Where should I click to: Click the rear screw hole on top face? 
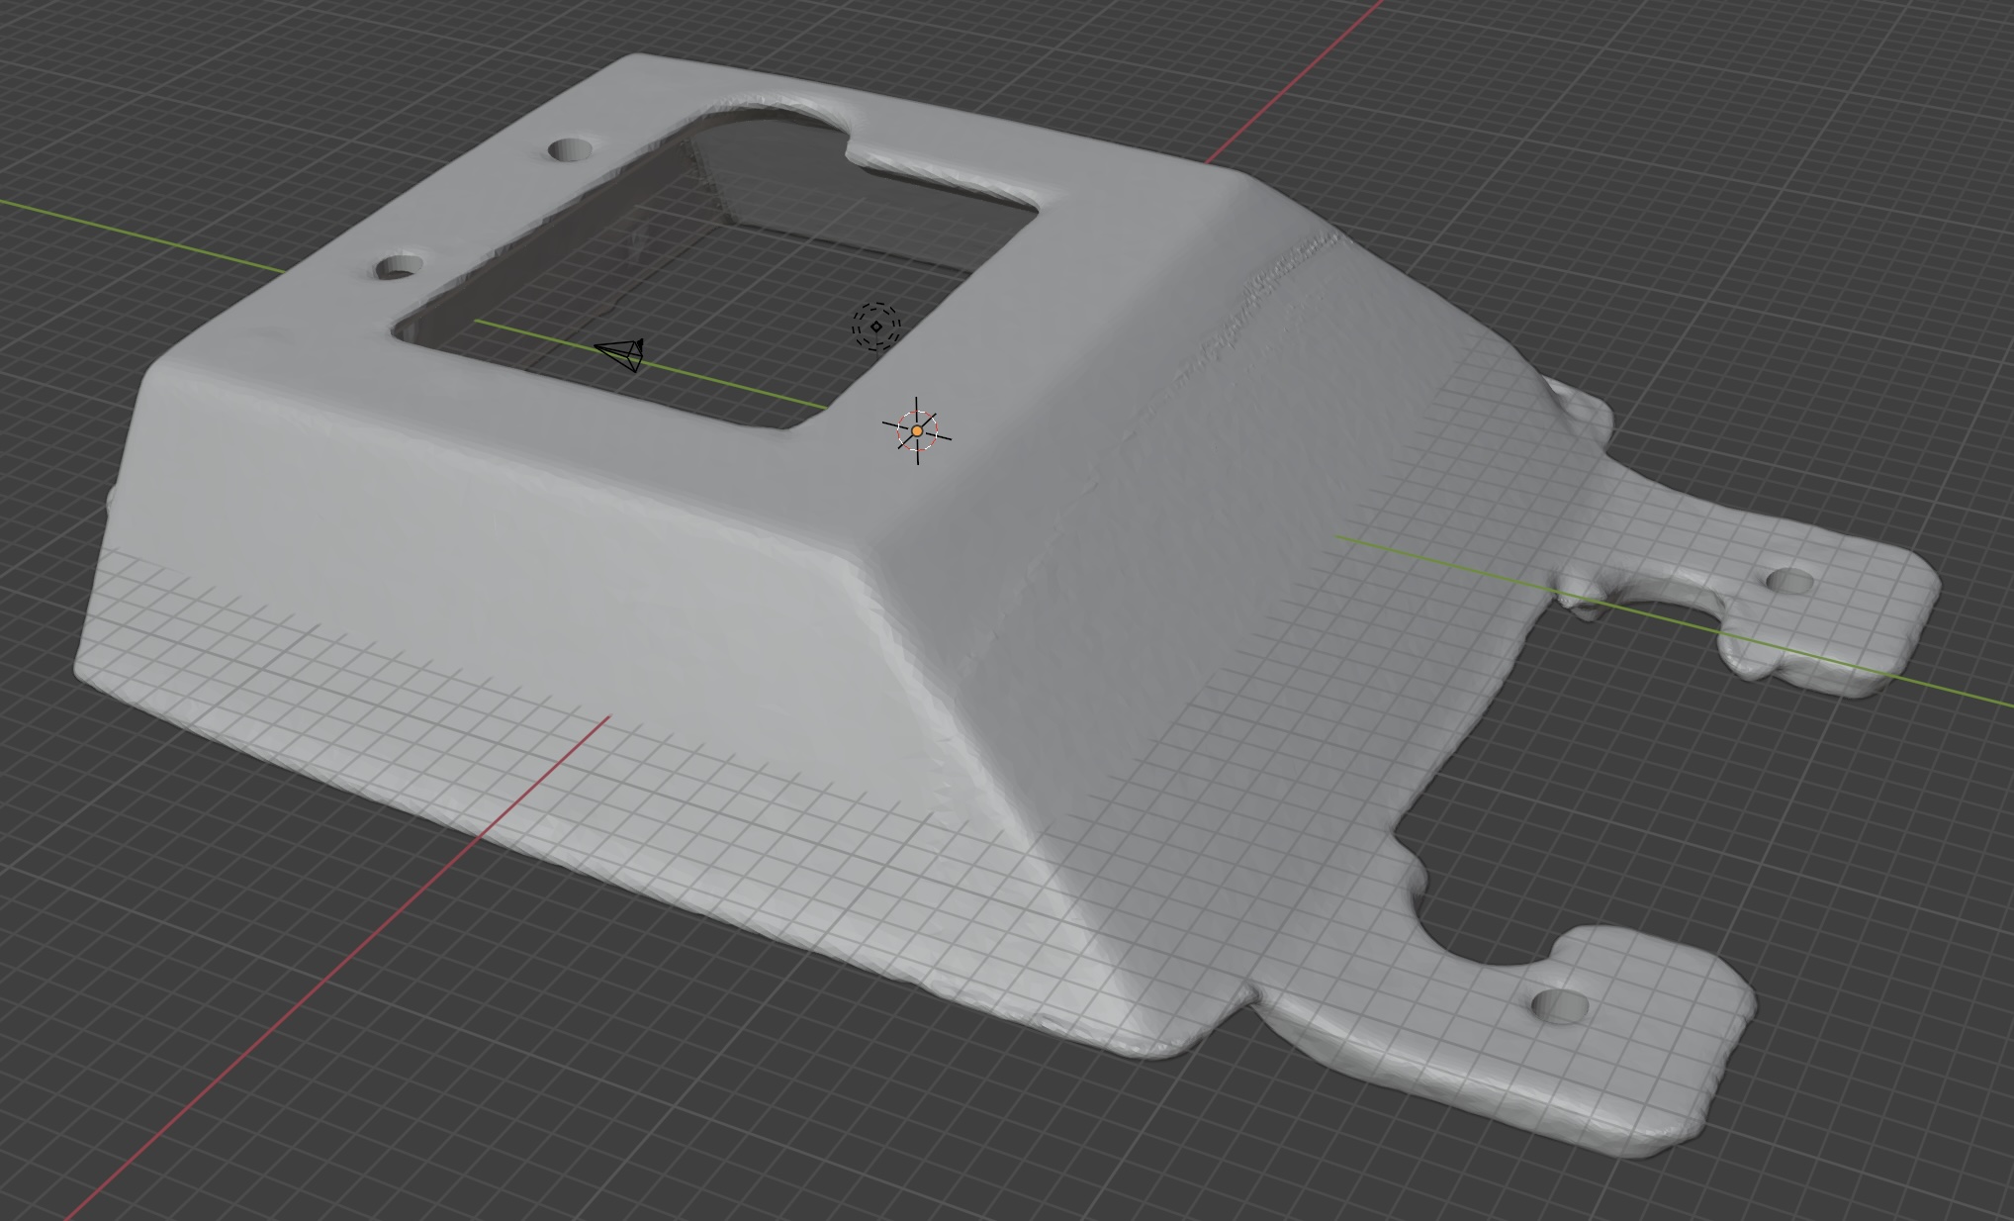(570, 150)
